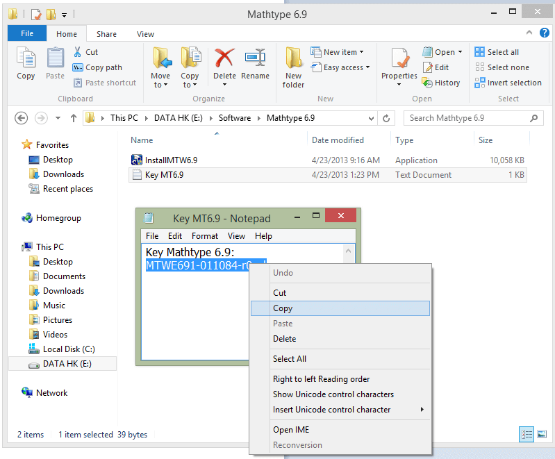Open Explorer Help question mark icon
Image resolution: width=555 pixels, height=459 pixels.
[545, 33]
